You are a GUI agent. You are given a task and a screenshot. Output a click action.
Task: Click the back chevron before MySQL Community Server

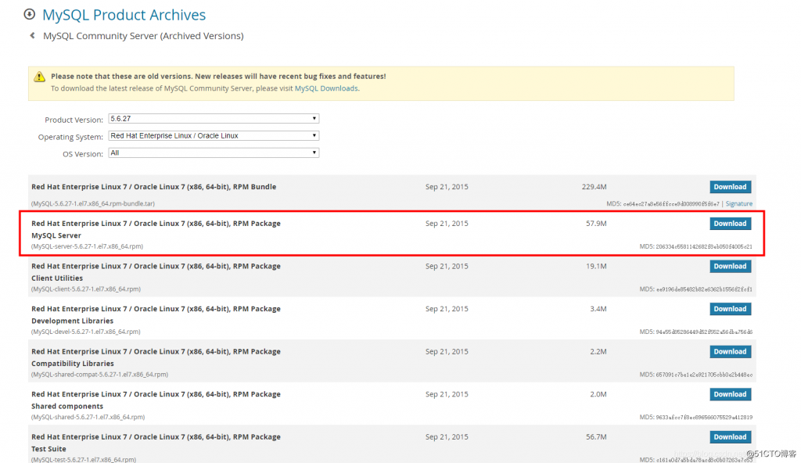pos(32,36)
